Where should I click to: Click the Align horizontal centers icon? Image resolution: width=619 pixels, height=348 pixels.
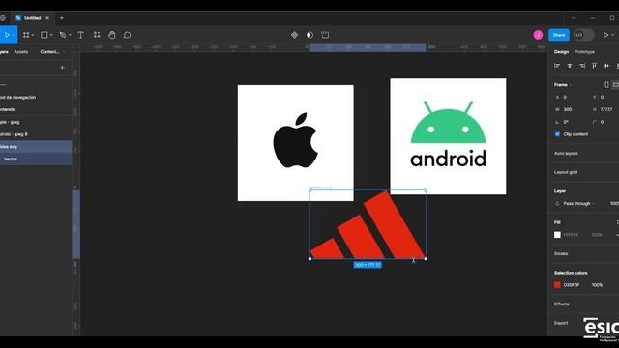click(x=570, y=66)
